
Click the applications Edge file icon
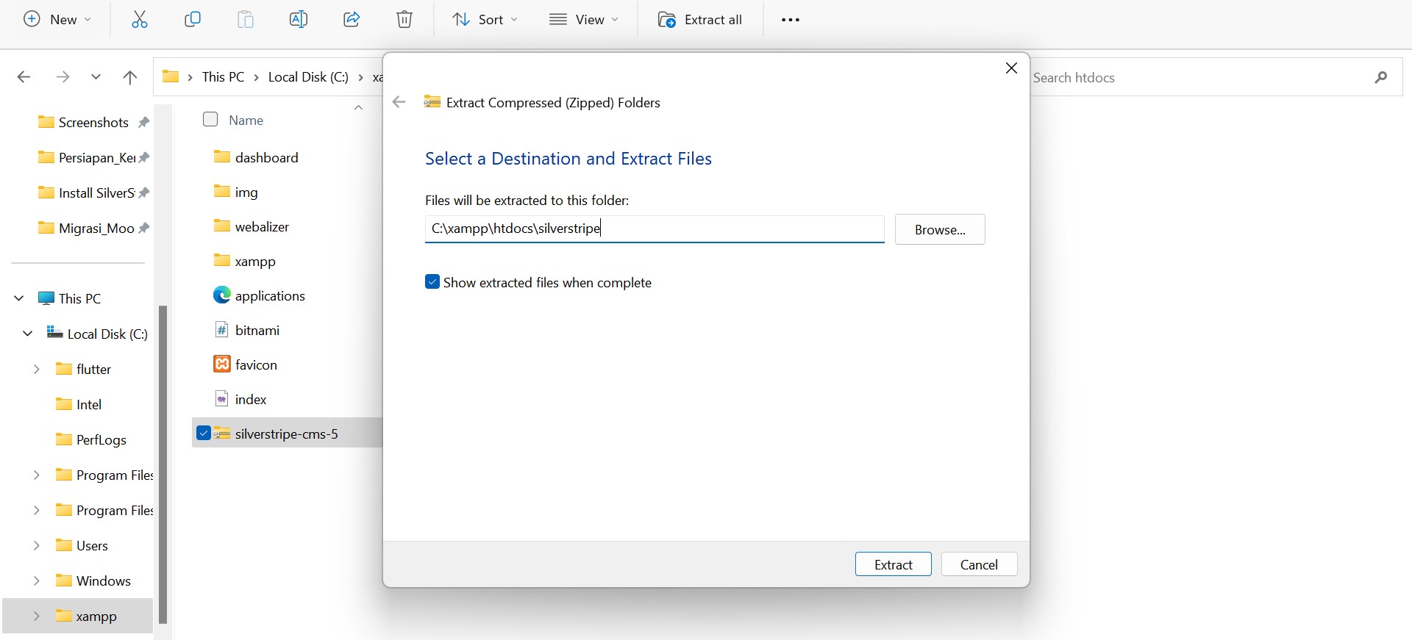pos(222,295)
